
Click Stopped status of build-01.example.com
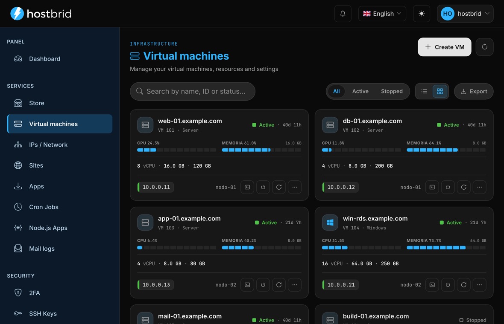[473, 320]
